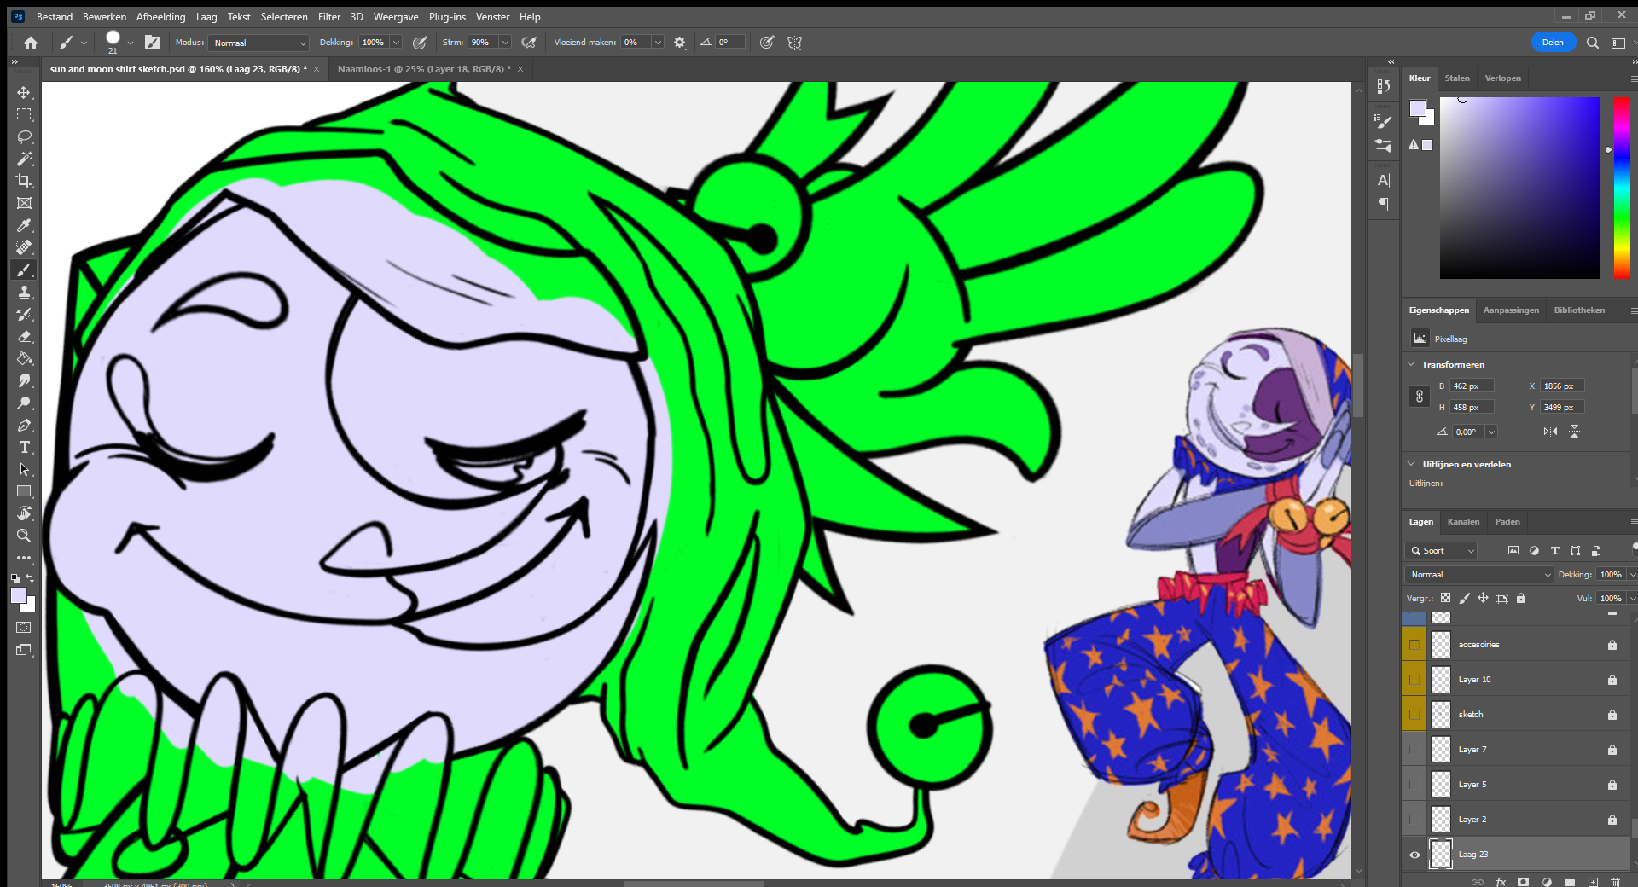Select the Type tool
Image resolution: width=1638 pixels, height=887 pixels.
pyautogui.click(x=24, y=447)
